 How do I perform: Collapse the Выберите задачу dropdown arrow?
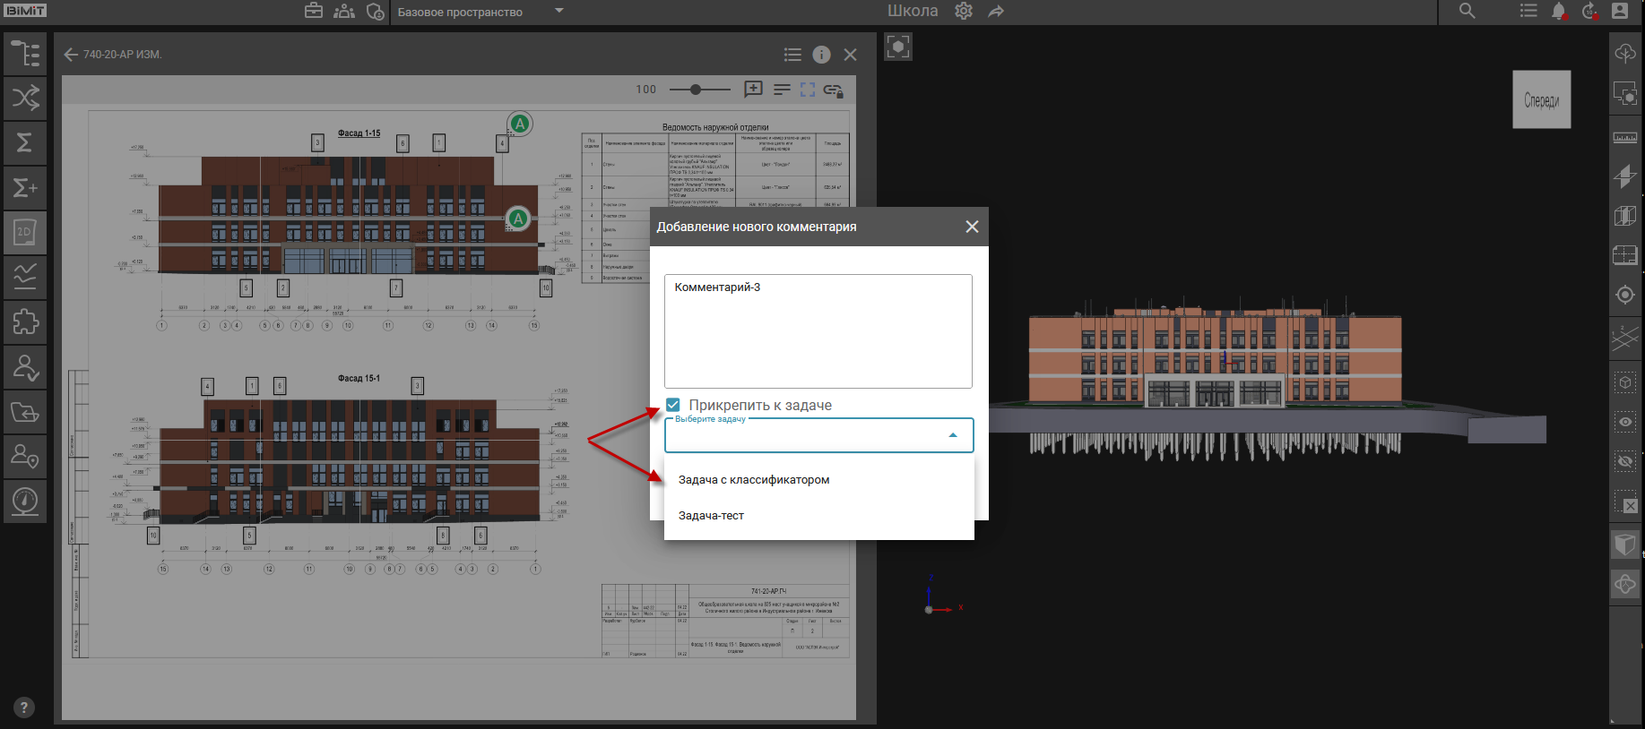click(x=953, y=435)
